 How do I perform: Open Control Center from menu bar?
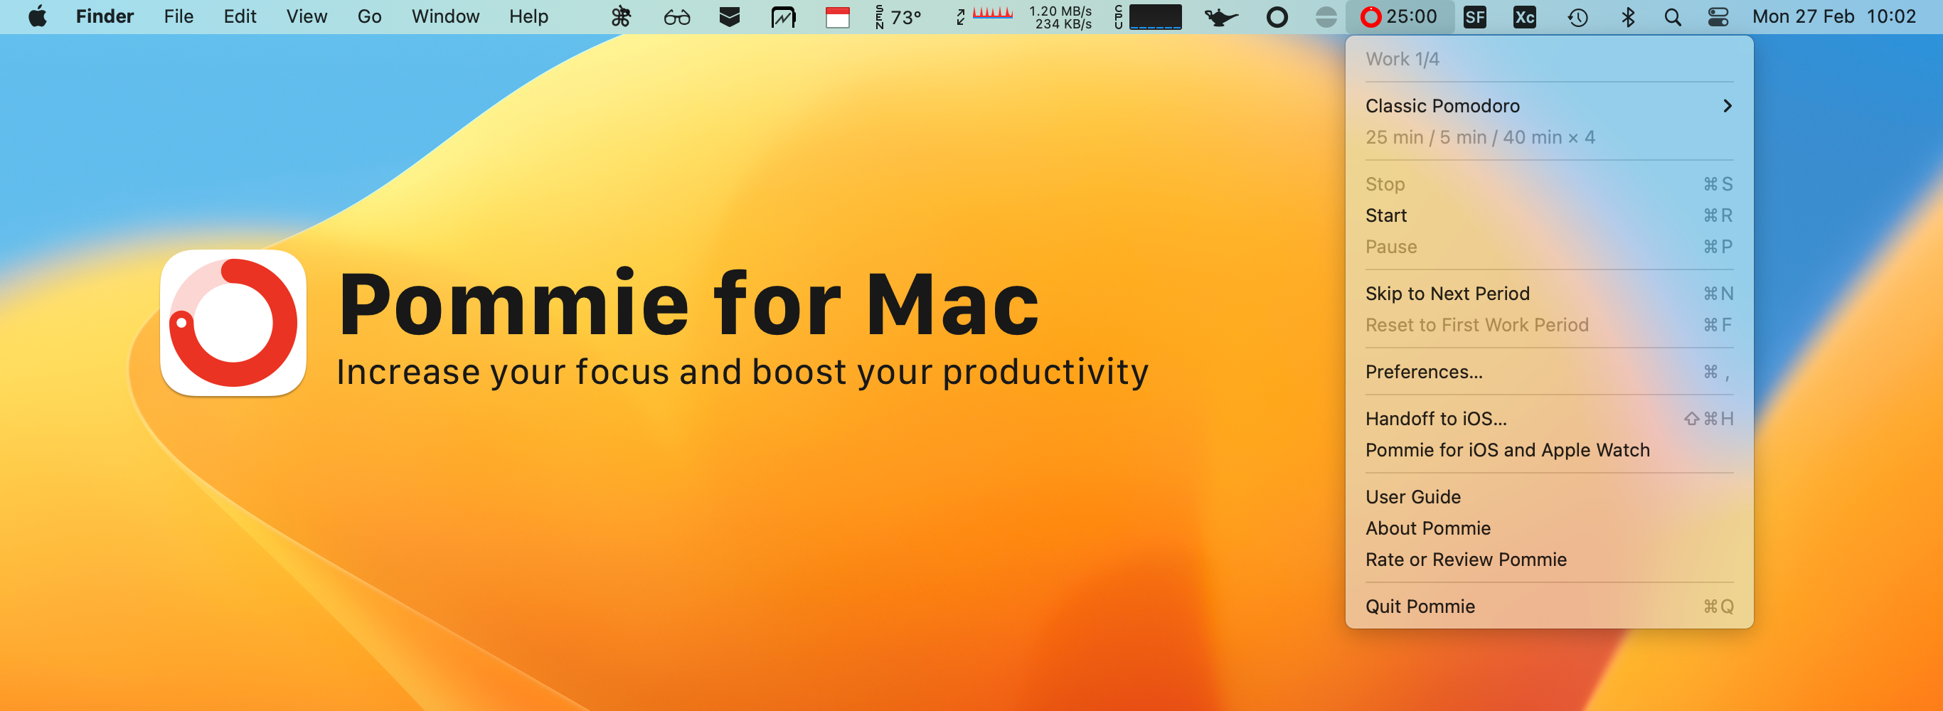(x=1718, y=16)
